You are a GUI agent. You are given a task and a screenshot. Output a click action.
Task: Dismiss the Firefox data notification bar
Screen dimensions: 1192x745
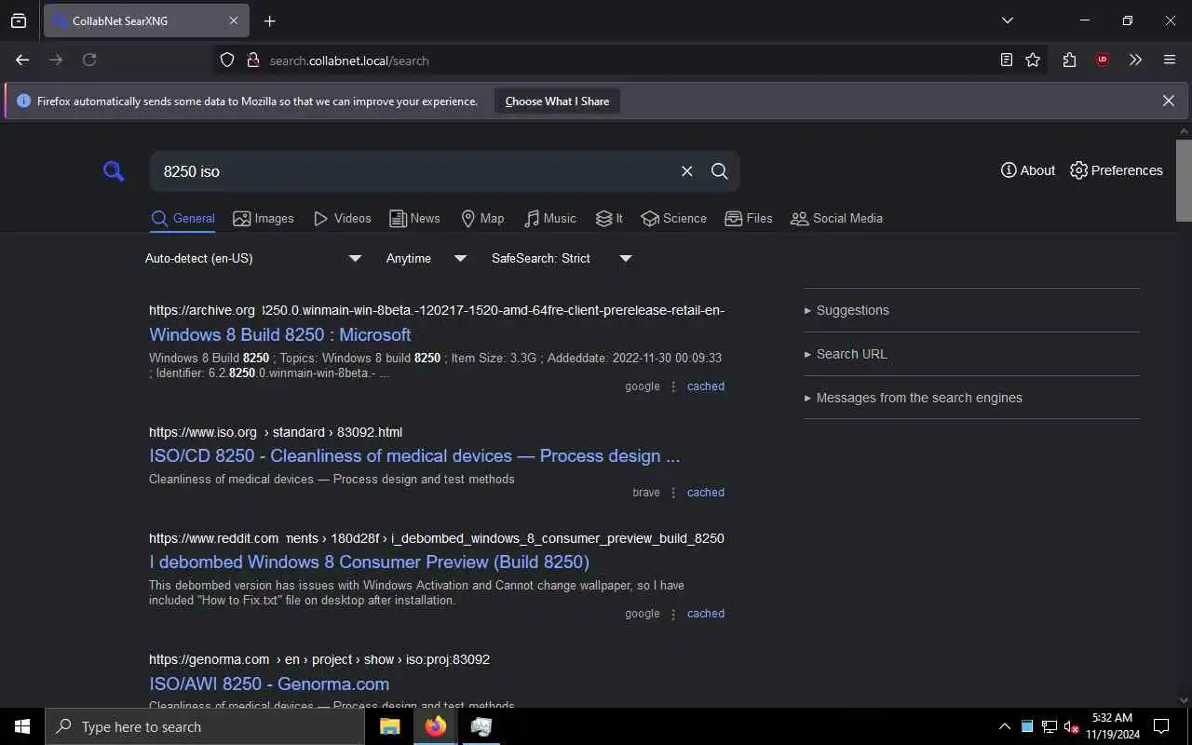1168,101
